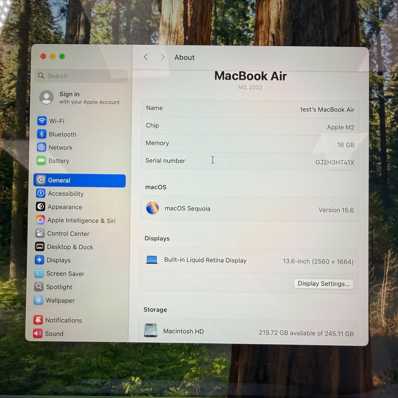Viewport: 398px width, 398px height.
Task: Open the Battery icon in sidebar
Action: [x=41, y=160]
